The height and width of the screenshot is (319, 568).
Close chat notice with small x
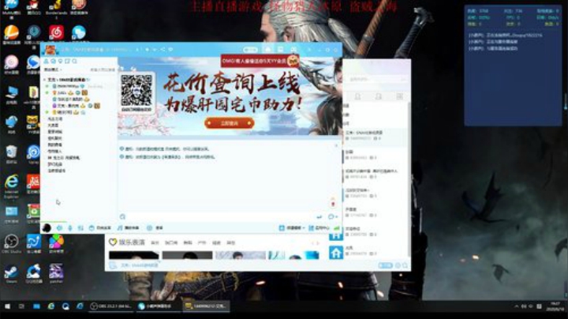336,145
